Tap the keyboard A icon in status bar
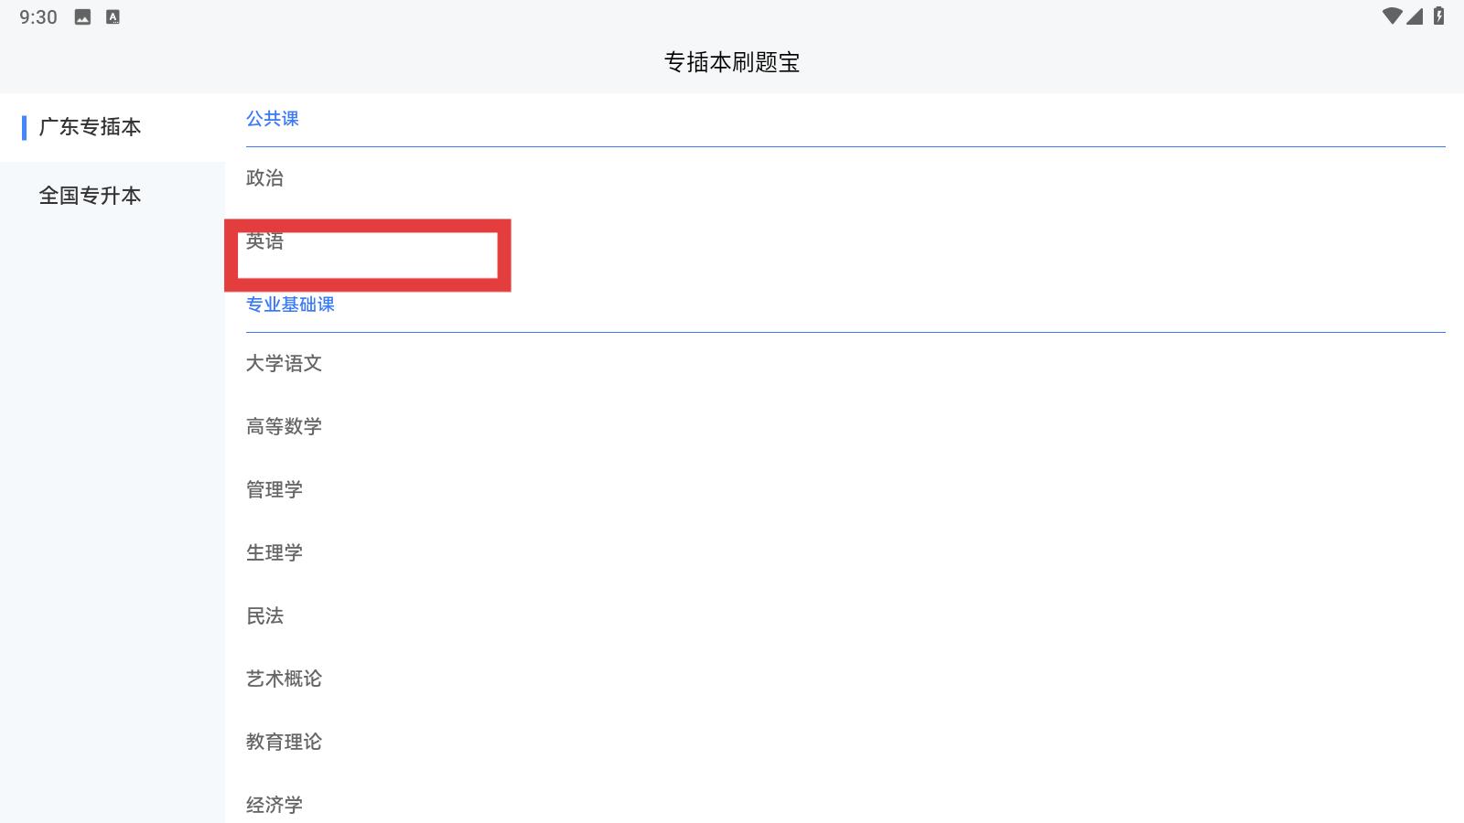 point(113,17)
